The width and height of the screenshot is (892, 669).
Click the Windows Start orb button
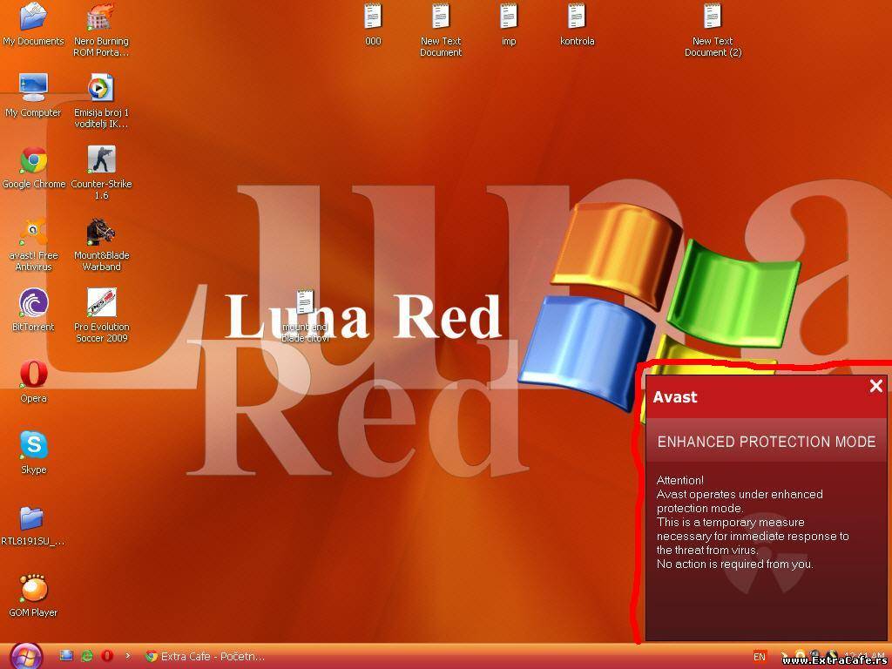24,655
